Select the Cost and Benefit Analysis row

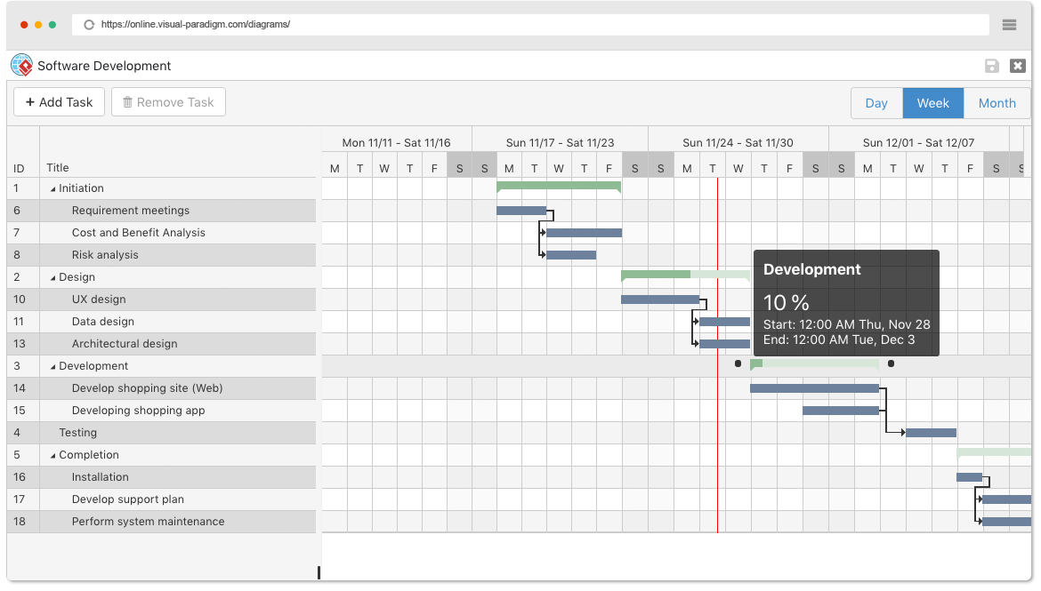click(x=161, y=233)
